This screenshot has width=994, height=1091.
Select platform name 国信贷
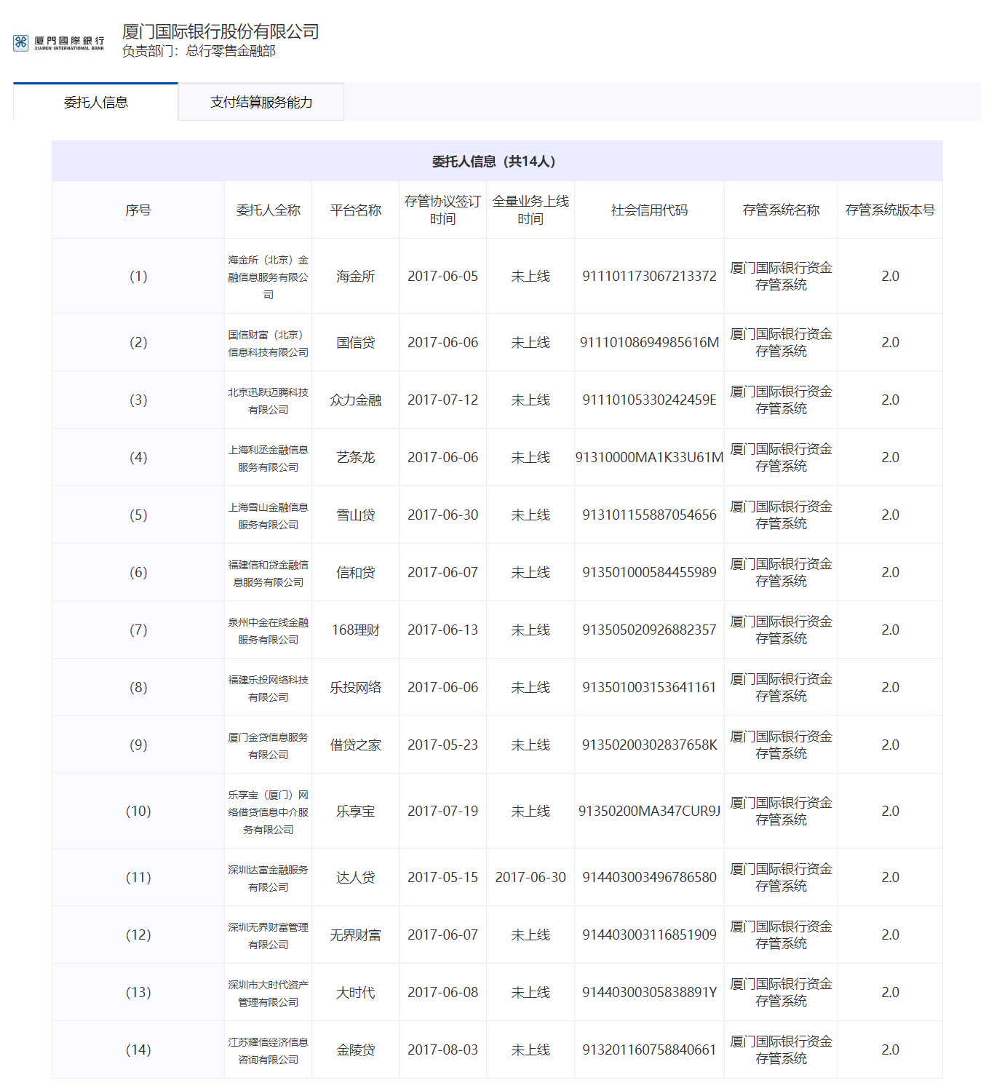(x=355, y=343)
